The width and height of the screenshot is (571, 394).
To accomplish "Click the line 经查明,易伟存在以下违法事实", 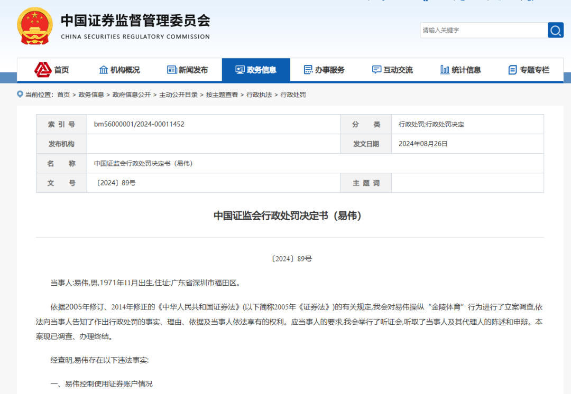I will 99,360.
